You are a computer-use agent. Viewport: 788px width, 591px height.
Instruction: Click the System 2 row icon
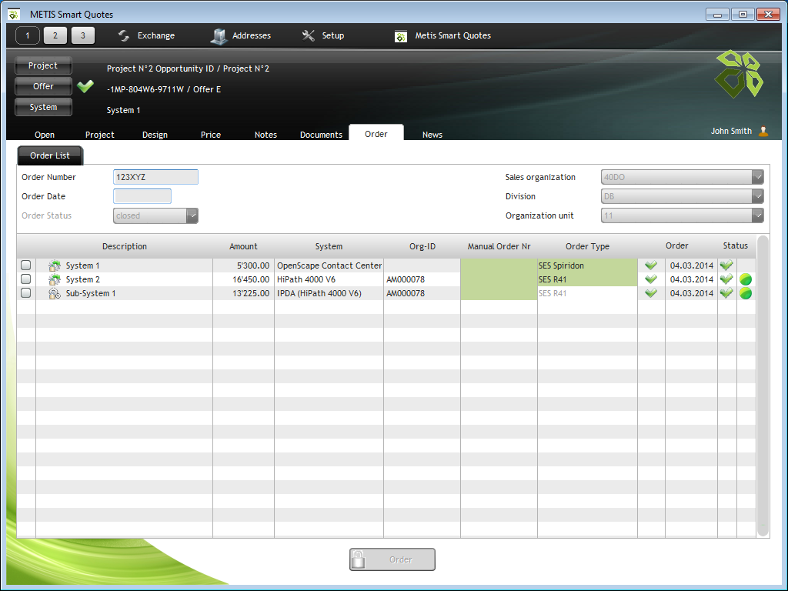tap(55, 279)
